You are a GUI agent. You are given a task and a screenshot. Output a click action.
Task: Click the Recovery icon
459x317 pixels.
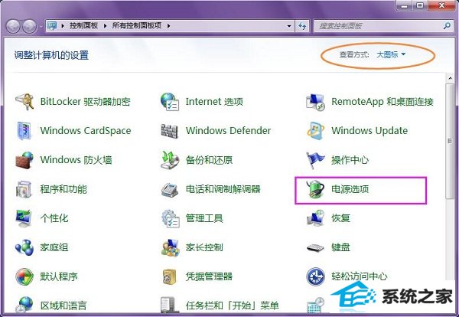pyautogui.click(x=315, y=218)
